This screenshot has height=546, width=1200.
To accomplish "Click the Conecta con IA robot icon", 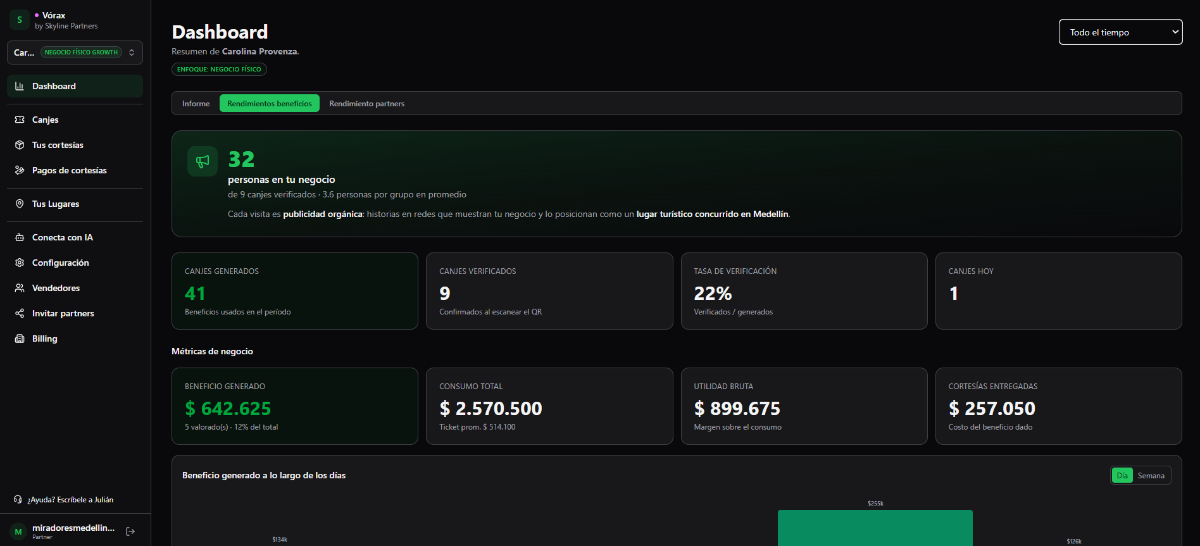I will [20, 237].
